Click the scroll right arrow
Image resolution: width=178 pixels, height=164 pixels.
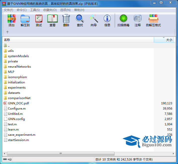[173, 154]
